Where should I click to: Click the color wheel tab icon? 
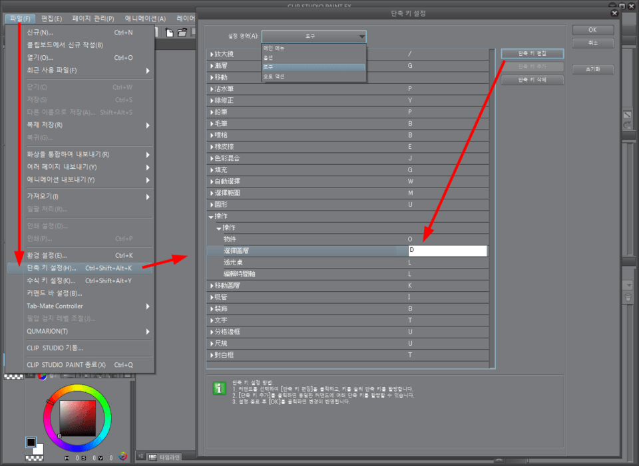pyautogui.click(x=42, y=376)
